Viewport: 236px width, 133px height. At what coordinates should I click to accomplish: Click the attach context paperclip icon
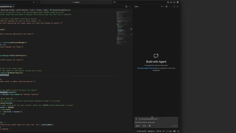click(x=136, y=119)
